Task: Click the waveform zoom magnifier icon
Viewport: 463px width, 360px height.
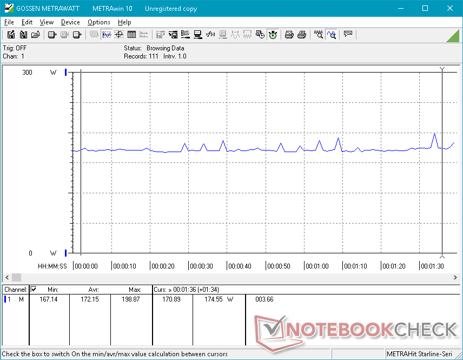Action: click(318, 35)
